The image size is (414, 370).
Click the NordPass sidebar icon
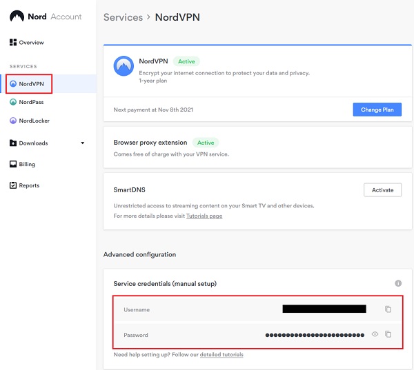(13, 102)
